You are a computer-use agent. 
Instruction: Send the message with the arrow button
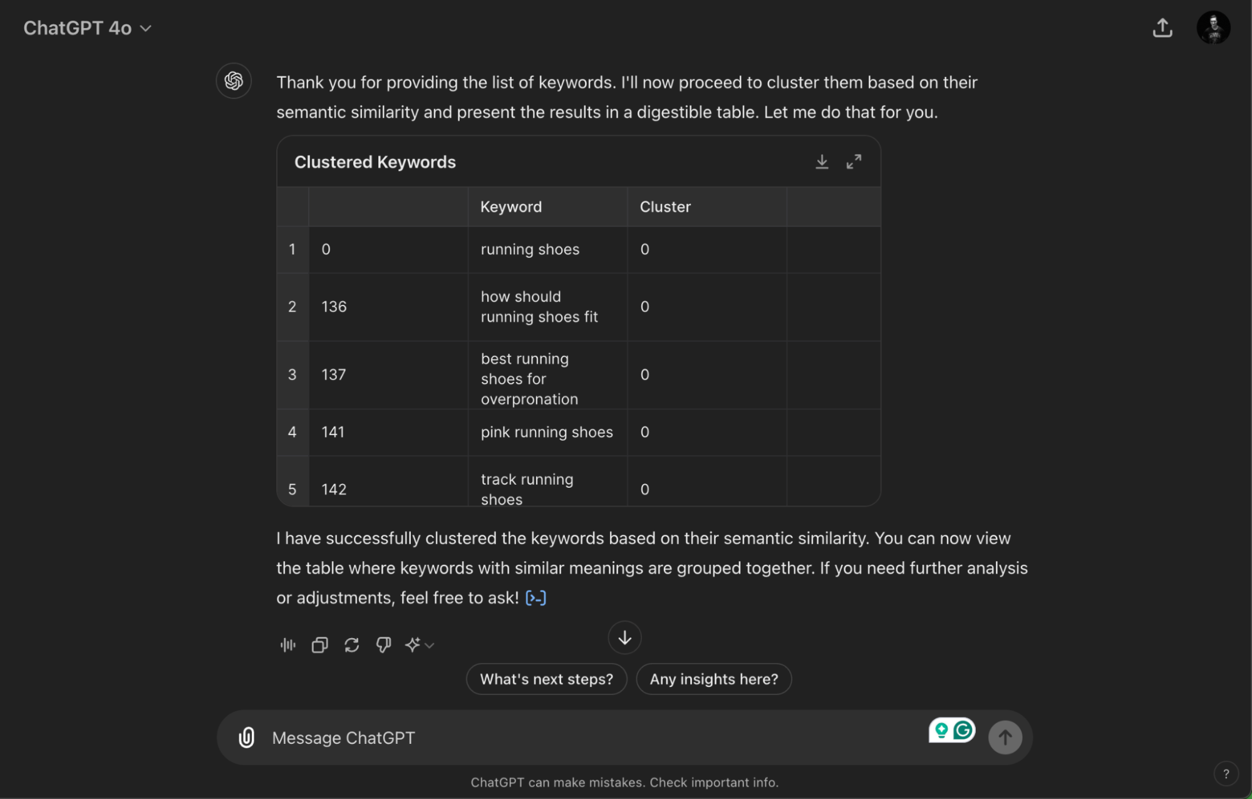coord(1005,738)
